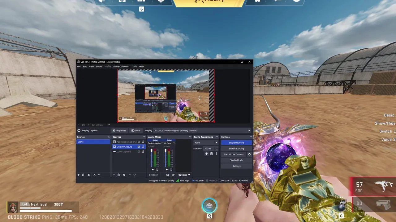Image resolution: width=396 pixels, height=222 pixels.
Task: Open the Desktop Audio channel dropdown
Action: 161,143
